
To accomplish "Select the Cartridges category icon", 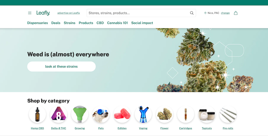I will (x=186, y=114).
